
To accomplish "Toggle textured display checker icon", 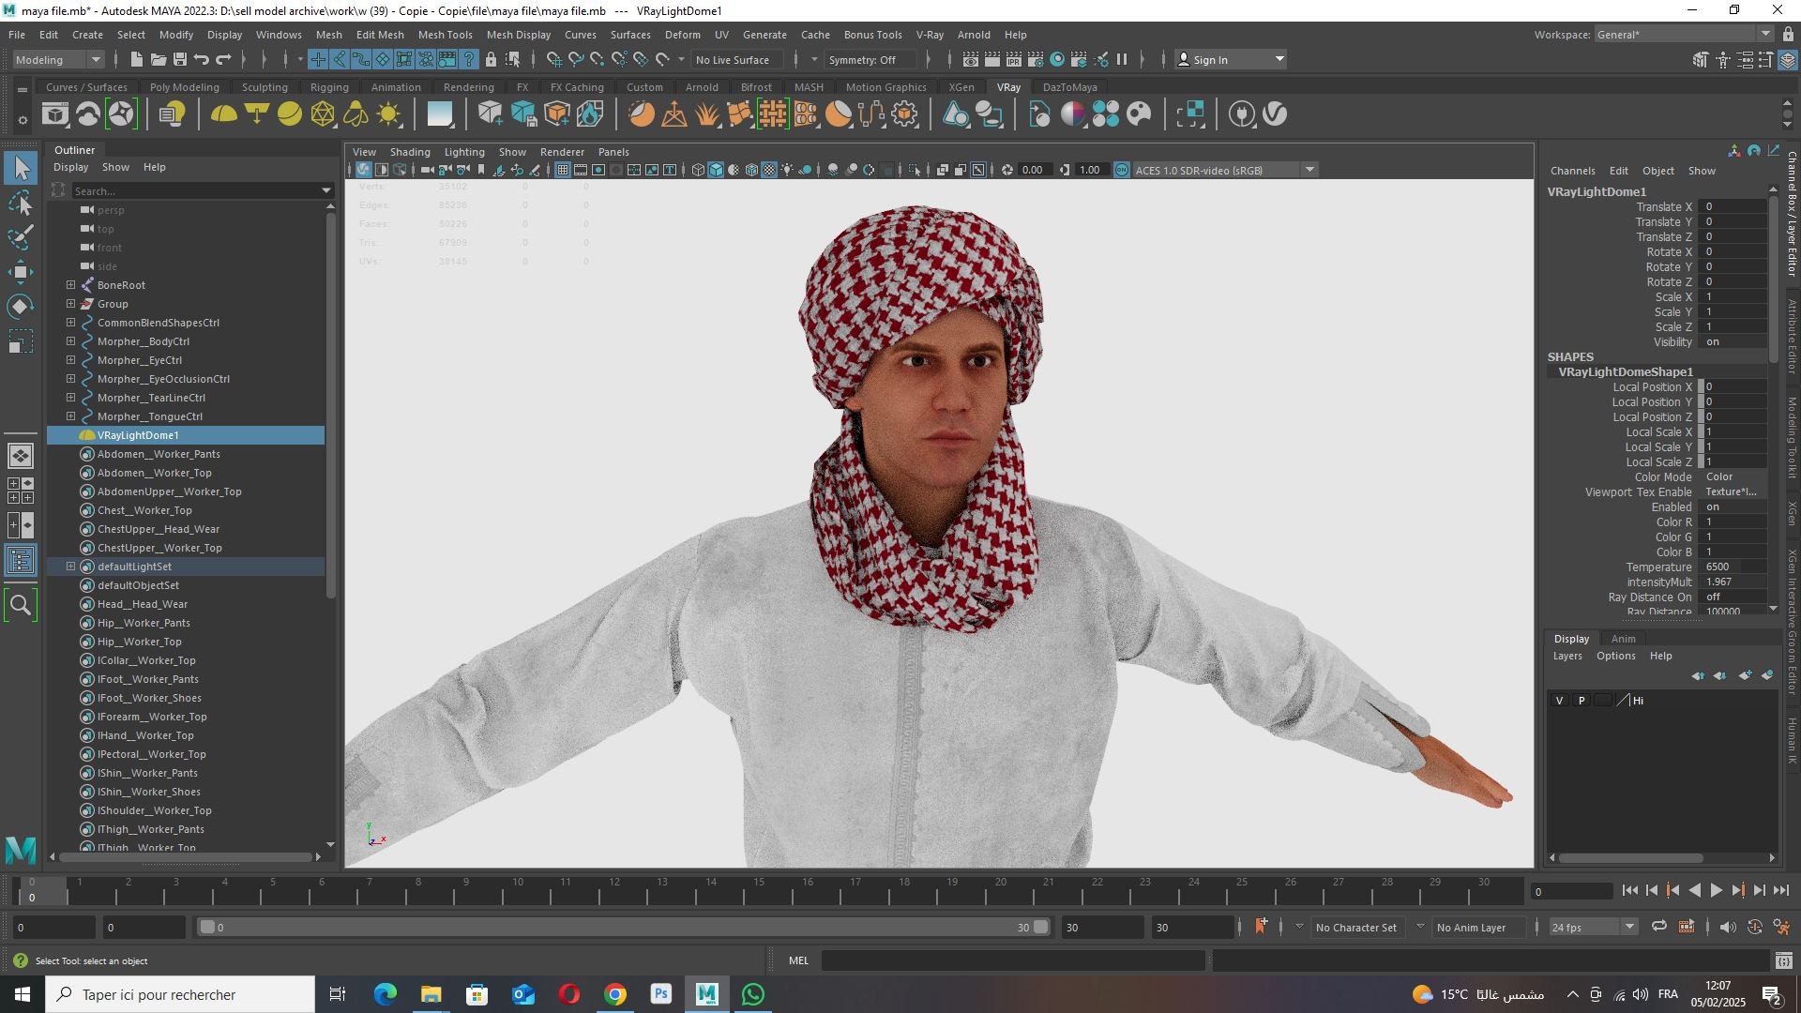I will 769,170.
